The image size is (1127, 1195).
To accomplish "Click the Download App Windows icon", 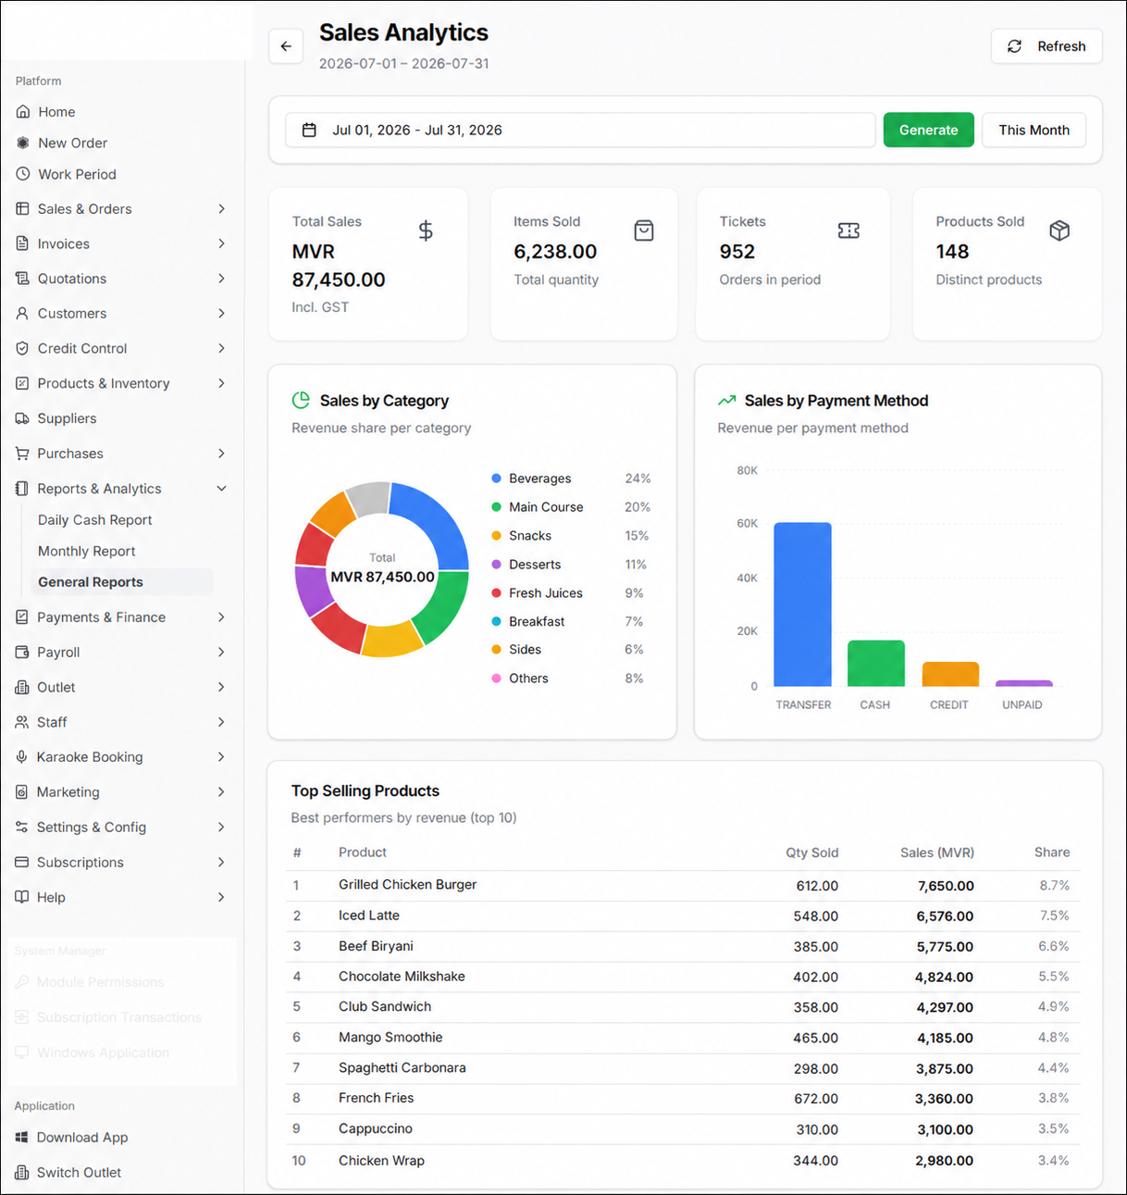I will pos(21,1138).
